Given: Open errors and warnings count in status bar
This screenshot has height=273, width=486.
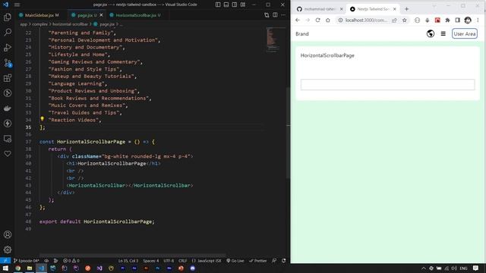Looking at the screenshot, I should tap(71, 261).
